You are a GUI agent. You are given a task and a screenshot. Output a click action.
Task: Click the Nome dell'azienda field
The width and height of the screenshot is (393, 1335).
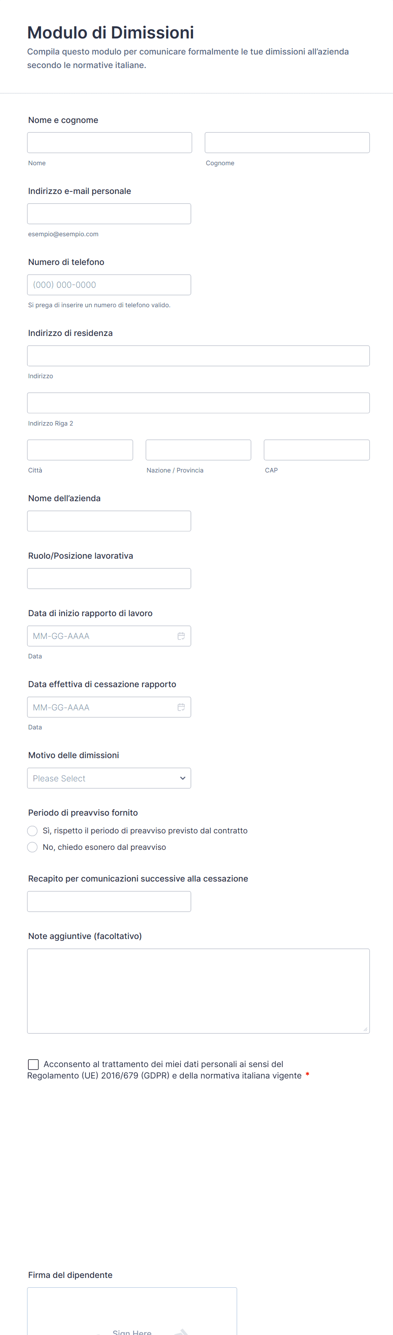109,521
